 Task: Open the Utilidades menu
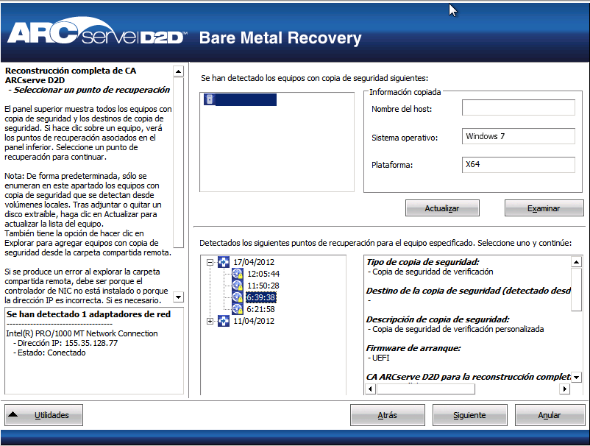[43, 415]
